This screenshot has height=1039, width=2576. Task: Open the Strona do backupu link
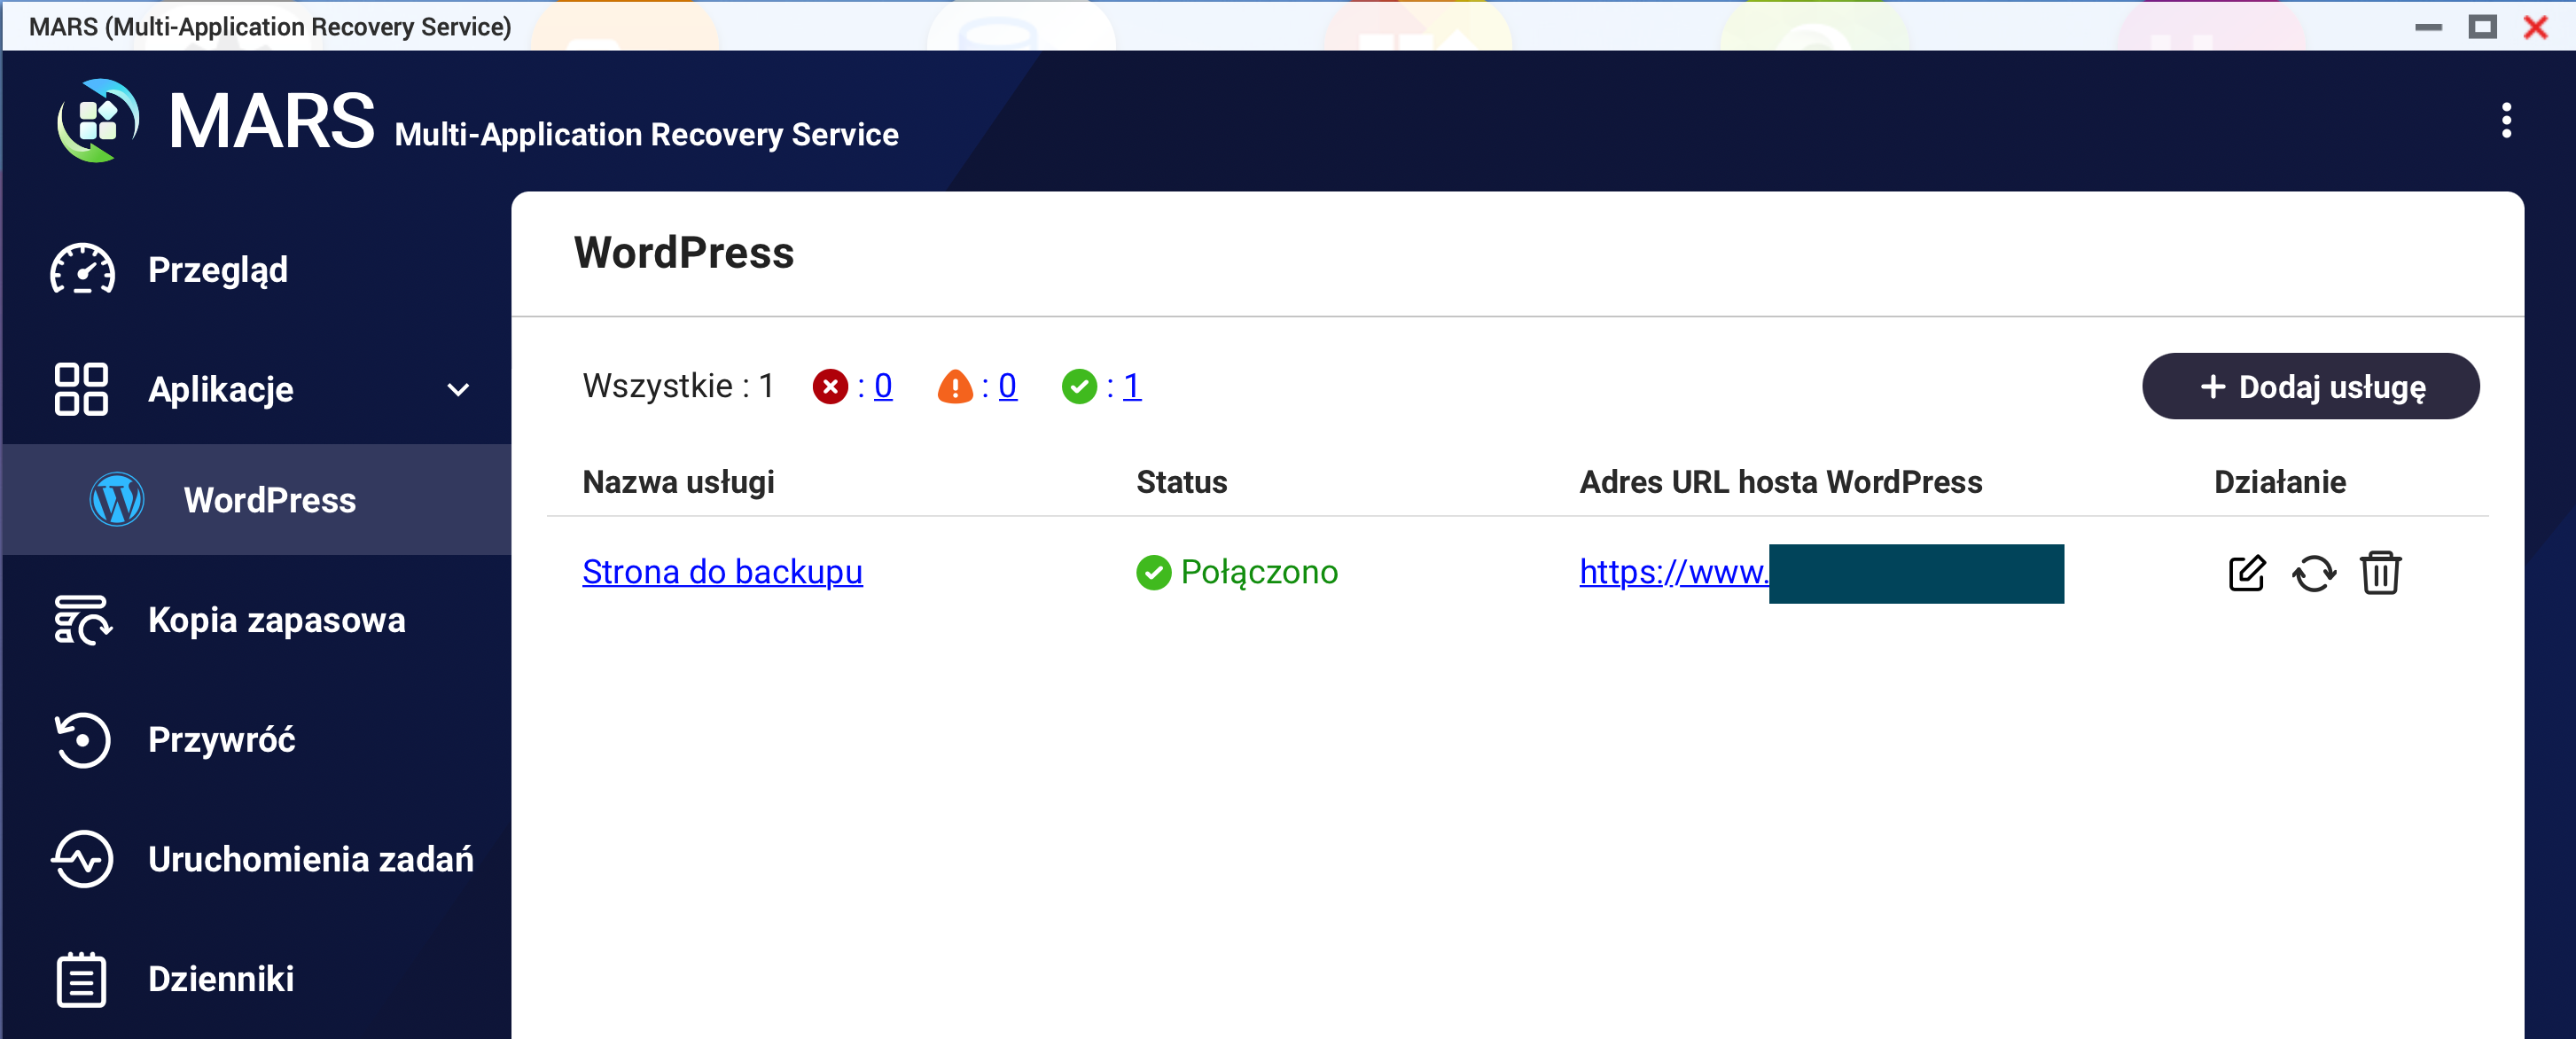point(722,572)
